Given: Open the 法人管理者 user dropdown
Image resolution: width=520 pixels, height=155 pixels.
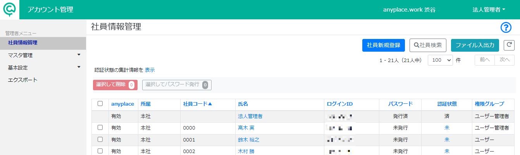Looking at the screenshot, I should [x=489, y=10].
